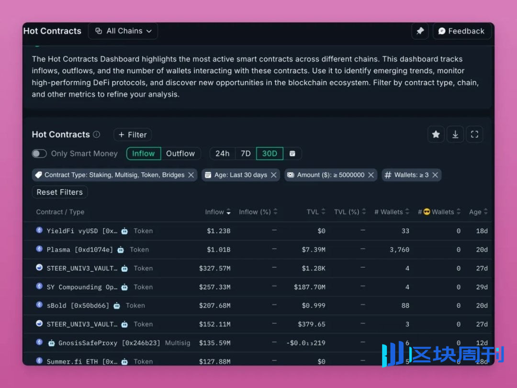Click chain icon of YieldFi vyUSD row
The height and width of the screenshot is (388, 517).
pos(39,230)
